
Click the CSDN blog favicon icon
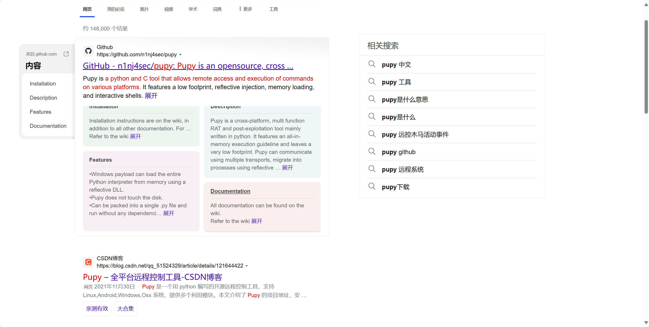pos(88,262)
